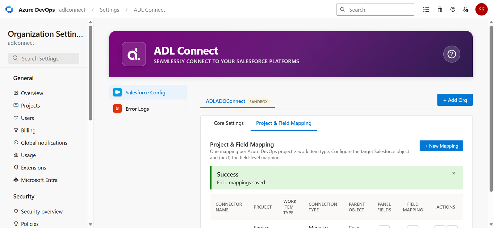The image size is (494, 228).
Task: Click Settings breadcrumb link
Action: click(109, 10)
